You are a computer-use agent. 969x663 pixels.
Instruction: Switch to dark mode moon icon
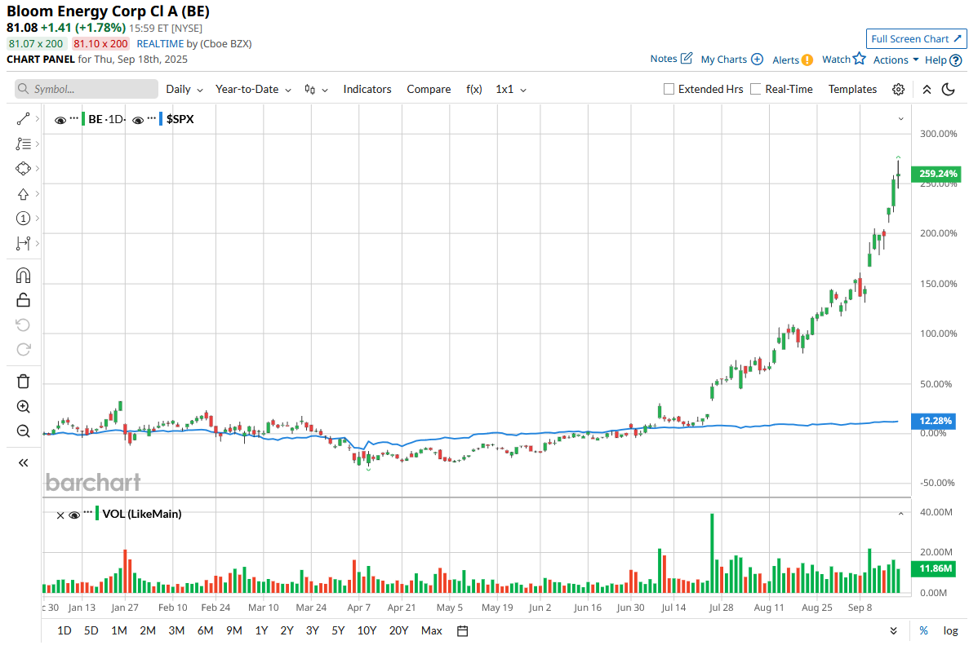click(948, 90)
